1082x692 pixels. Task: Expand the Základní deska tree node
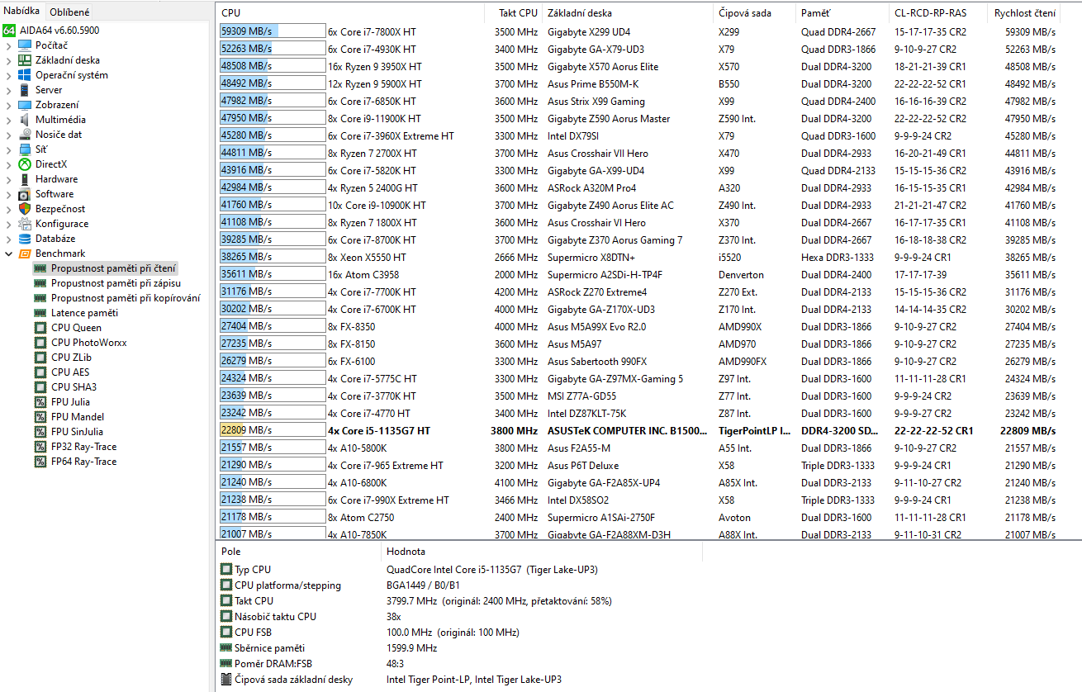click(x=9, y=59)
